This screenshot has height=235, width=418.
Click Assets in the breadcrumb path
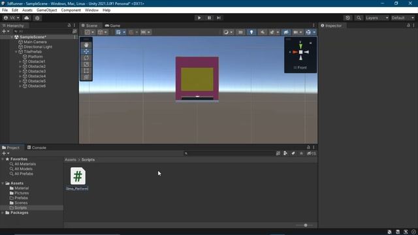[x=71, y=159]
